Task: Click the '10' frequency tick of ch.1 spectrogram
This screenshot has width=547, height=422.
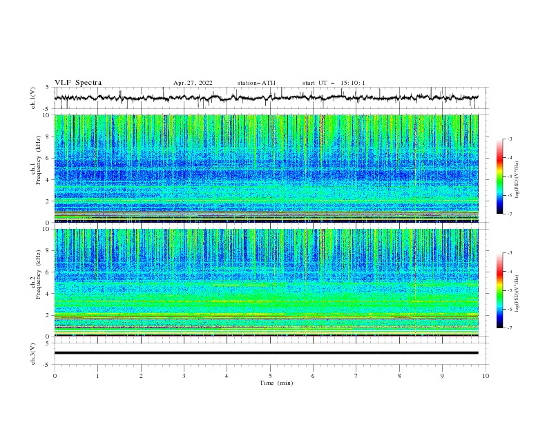Action: (46, 115)
